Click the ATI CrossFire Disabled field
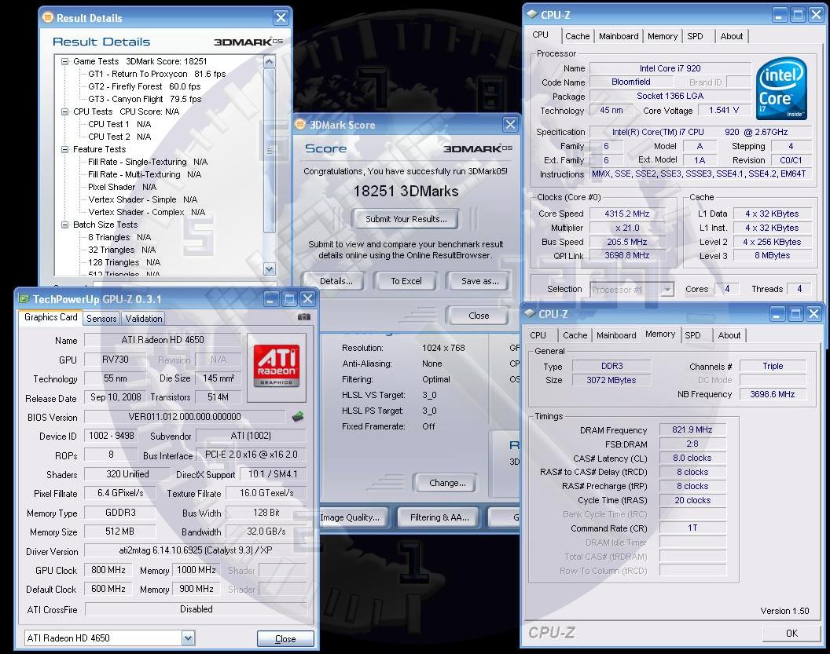This screenshot has height=654, width=830. point(196,609)
